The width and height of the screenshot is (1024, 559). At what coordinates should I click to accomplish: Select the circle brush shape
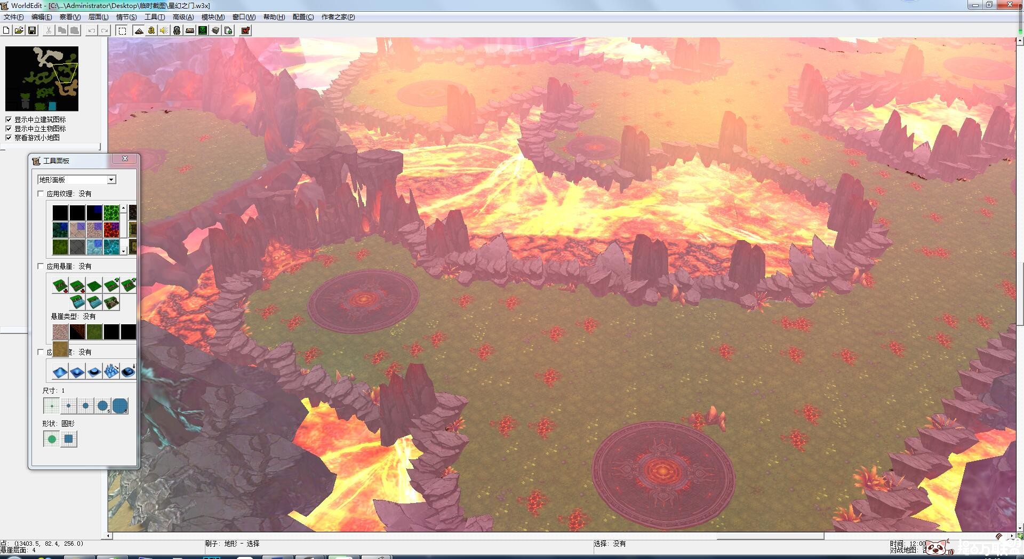(52, 440)
